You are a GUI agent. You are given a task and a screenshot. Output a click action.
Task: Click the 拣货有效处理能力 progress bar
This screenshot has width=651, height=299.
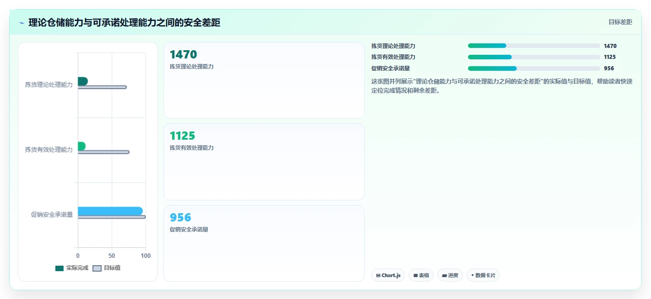pyautogui.click(x=534, y=57)
